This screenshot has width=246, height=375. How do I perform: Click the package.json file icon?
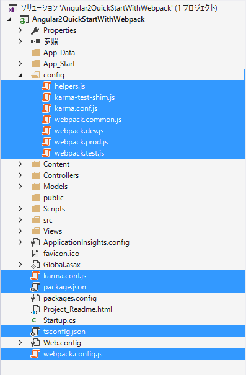[x=35, y=287]
